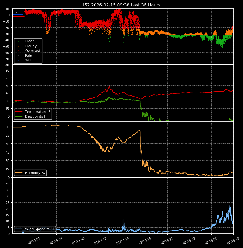Click the chart title 'I52 2026-02-15 09:38 Last 36 Hours'
This screenshot has width=243, height=248.
tap(122, 5)
